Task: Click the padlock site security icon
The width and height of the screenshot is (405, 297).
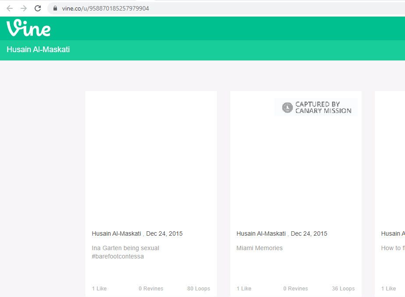Action: click(55, 8)
